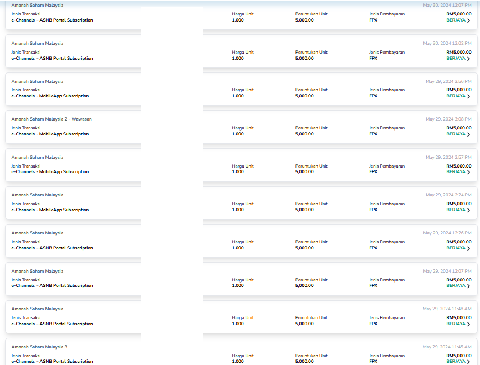This screenshot has height=365, width=480.
Task: Click the May 29, 2024 2:57 PM timestamp
Action: [448, 157]
